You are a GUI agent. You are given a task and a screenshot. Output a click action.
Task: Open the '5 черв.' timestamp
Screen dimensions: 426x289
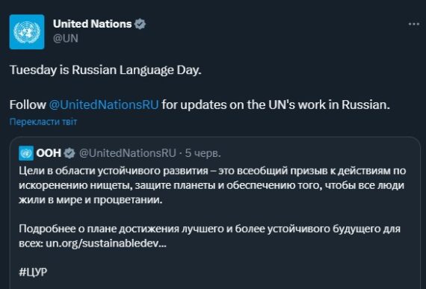click(203, 153)
